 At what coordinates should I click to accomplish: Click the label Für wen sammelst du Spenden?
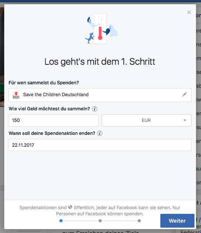[x=44, y=83]
